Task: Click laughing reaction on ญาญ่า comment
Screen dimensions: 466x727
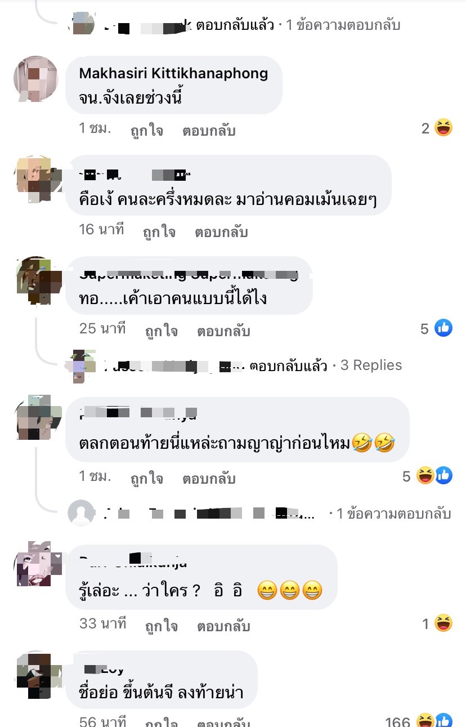Action: (425, 476)
